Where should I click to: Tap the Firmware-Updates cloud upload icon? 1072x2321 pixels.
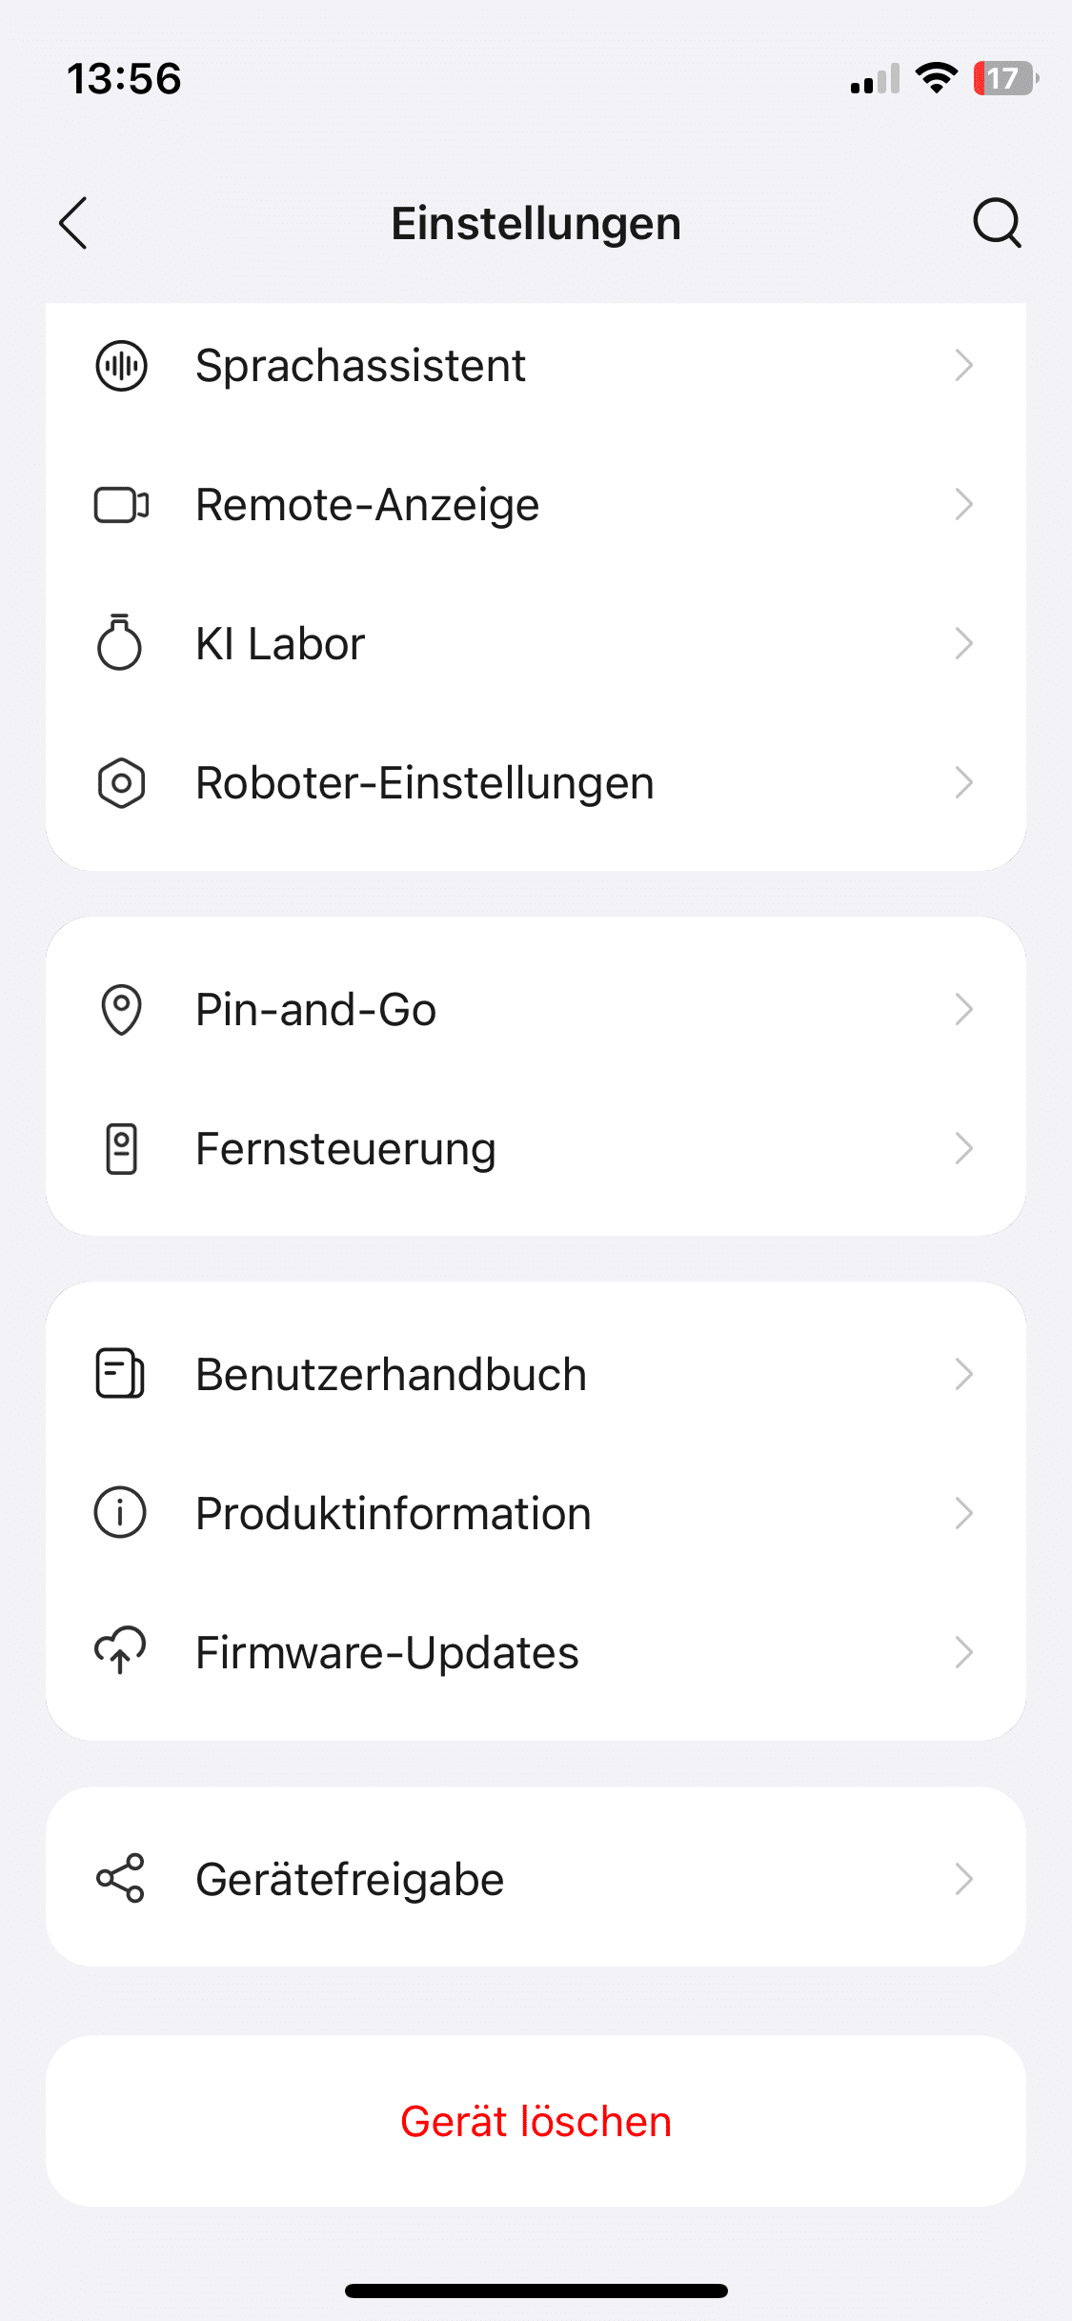(120, 1651)
